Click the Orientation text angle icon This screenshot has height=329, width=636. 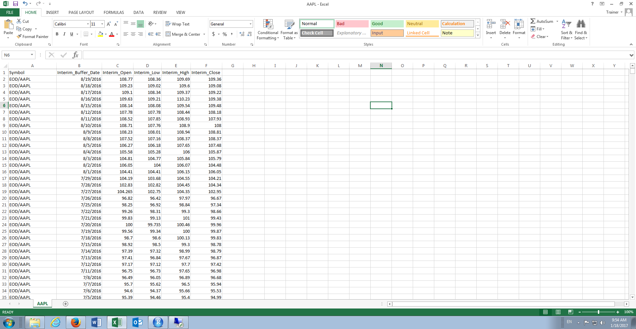[151, 24]
